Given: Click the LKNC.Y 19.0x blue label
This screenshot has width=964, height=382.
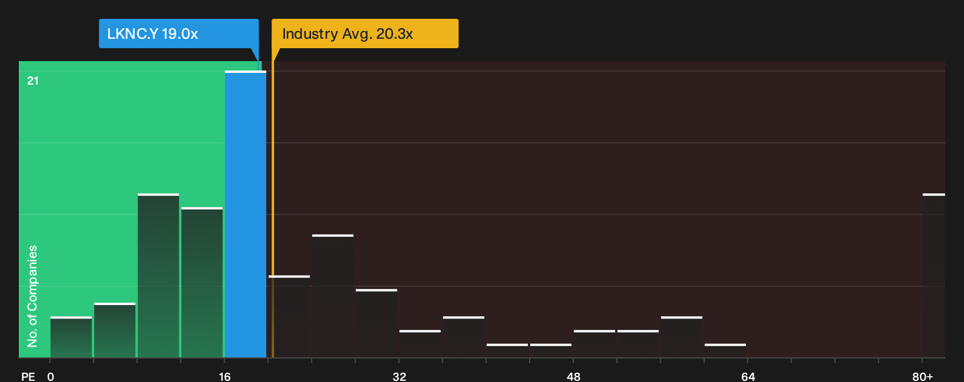Looking at the screenshot, I should pos(179,33).
